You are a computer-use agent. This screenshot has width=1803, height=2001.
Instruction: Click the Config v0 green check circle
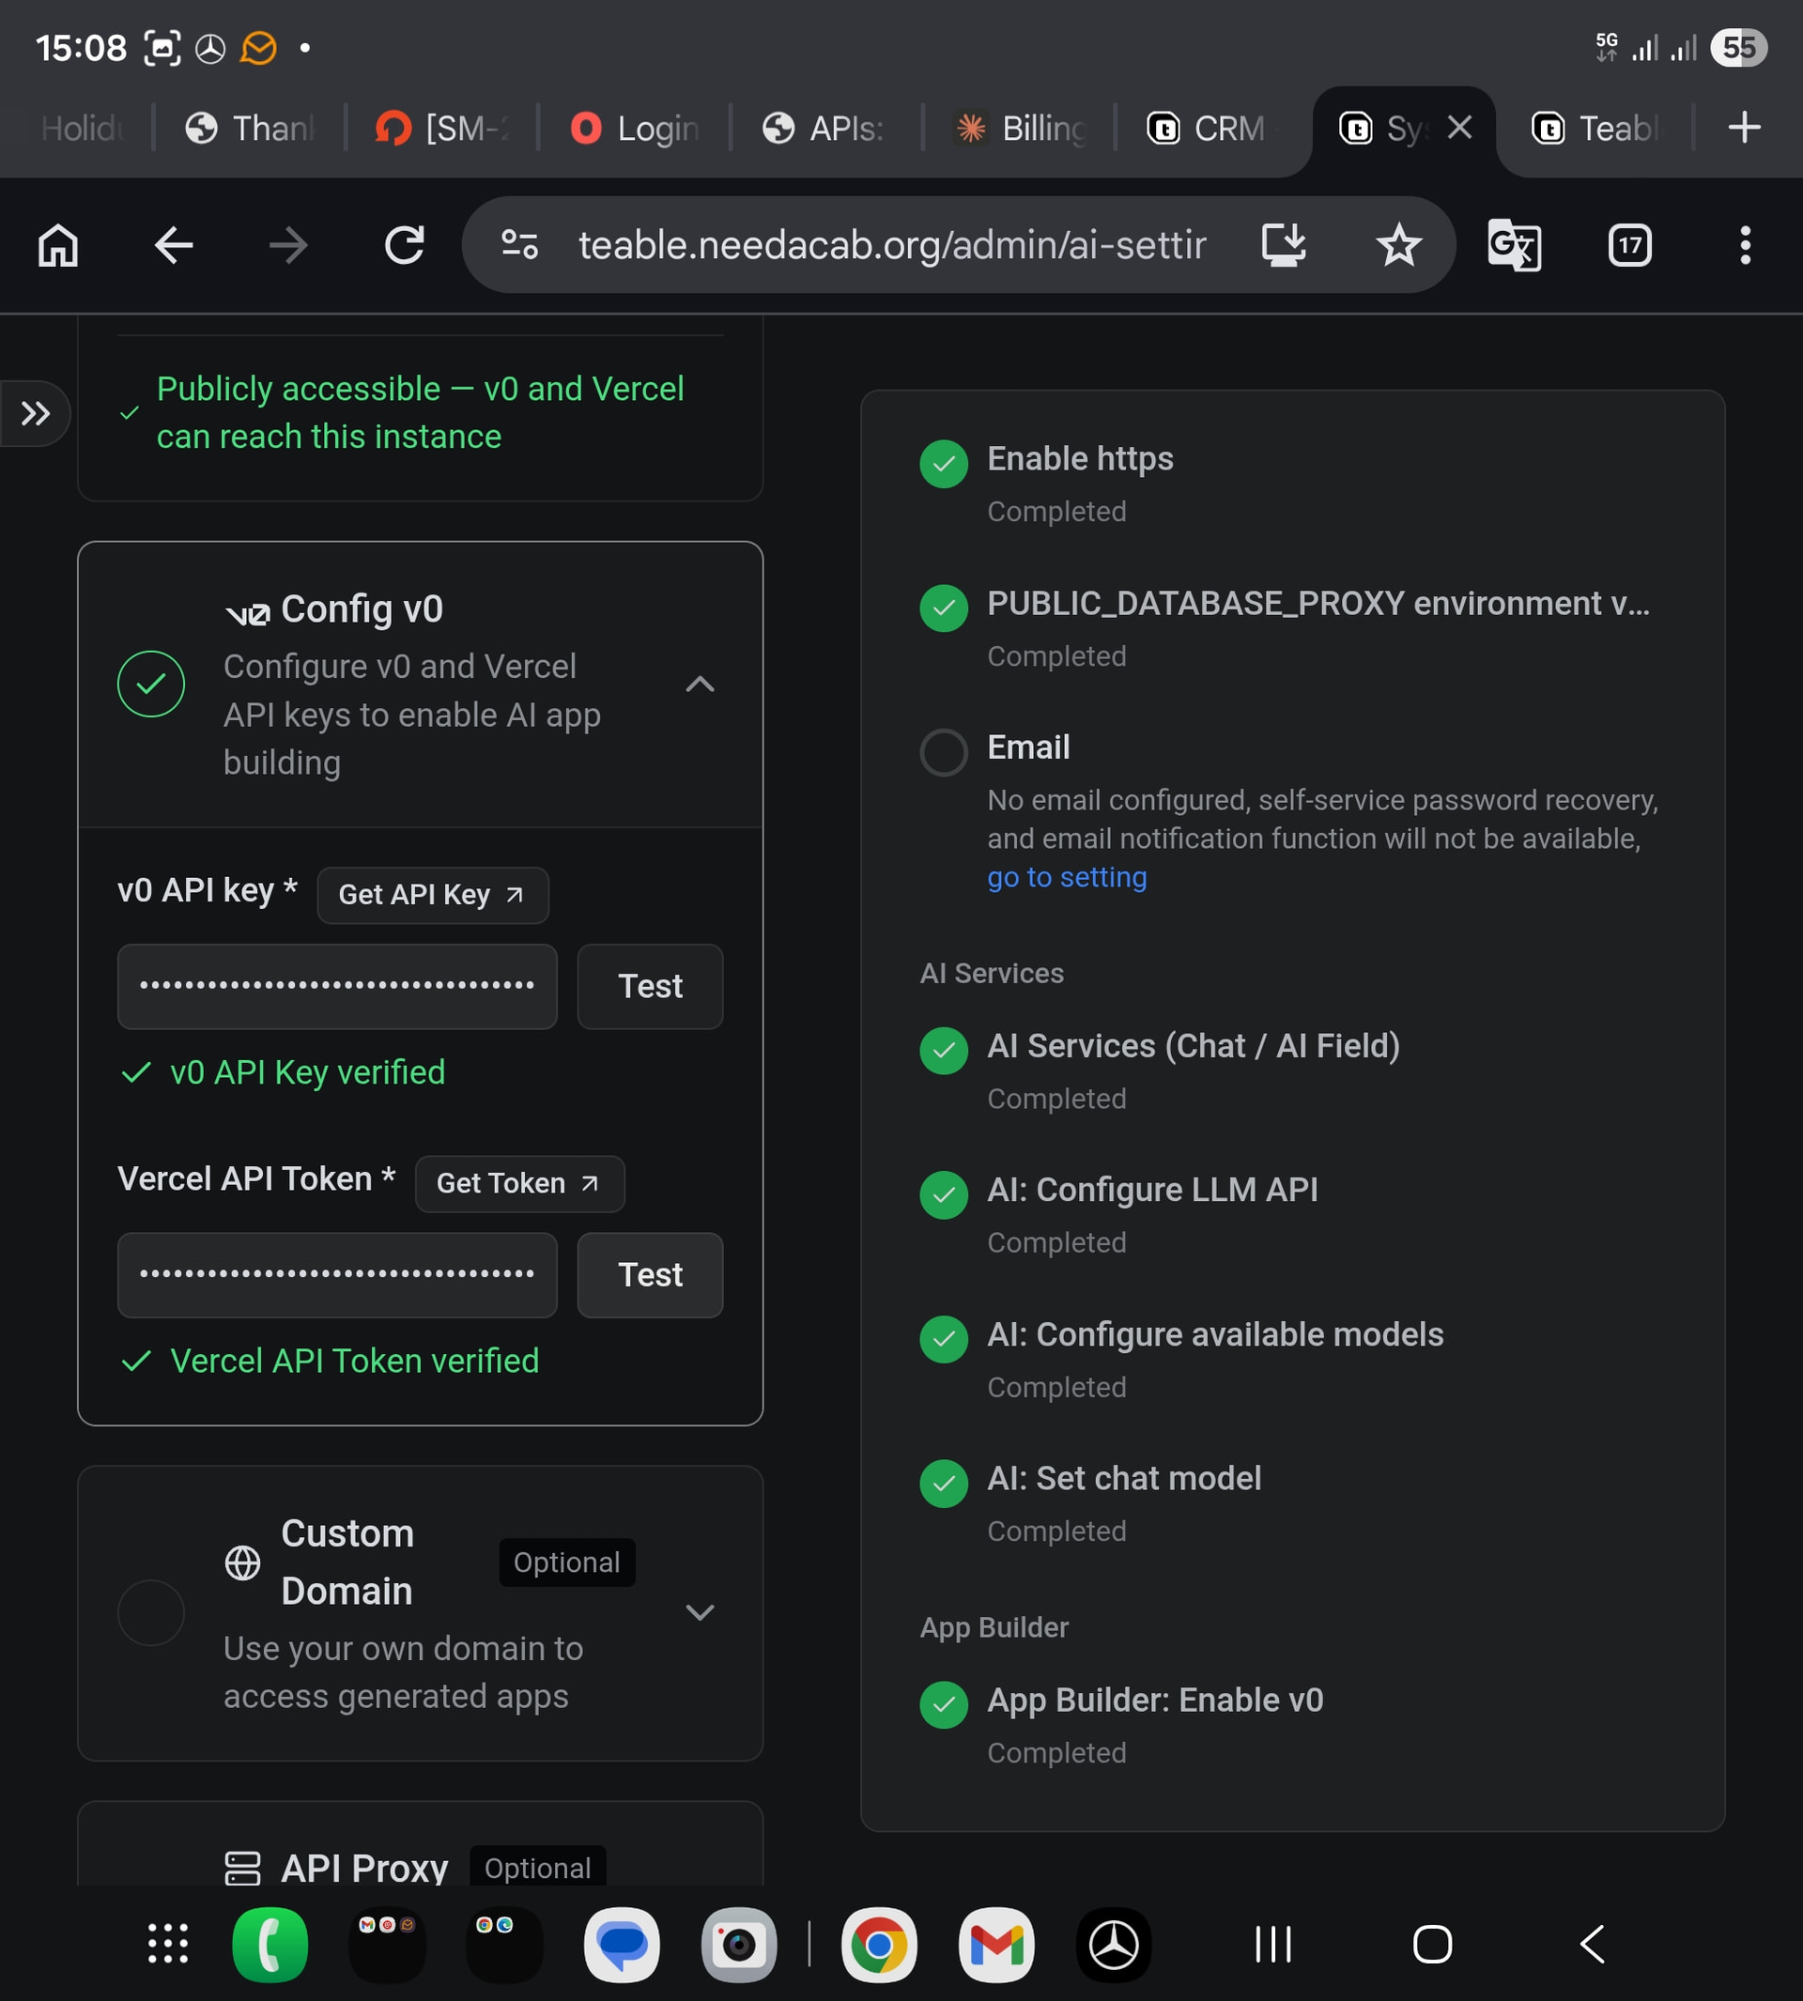tap(150, 684)
